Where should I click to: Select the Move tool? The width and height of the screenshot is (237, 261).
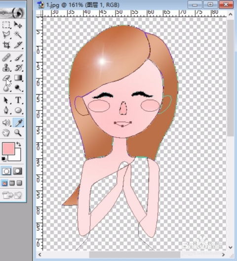[18, 25]
